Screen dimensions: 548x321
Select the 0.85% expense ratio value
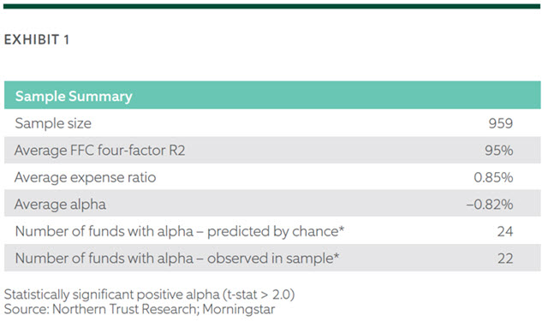[x=493, y=177]
